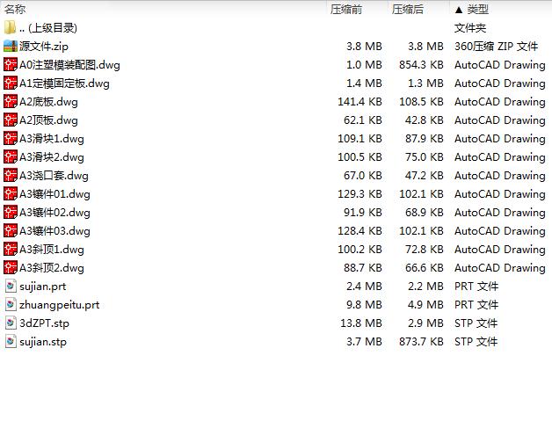Select the A2顶板.dwg file name
Screen dimensions: 552x421
(x=48, y=120)
